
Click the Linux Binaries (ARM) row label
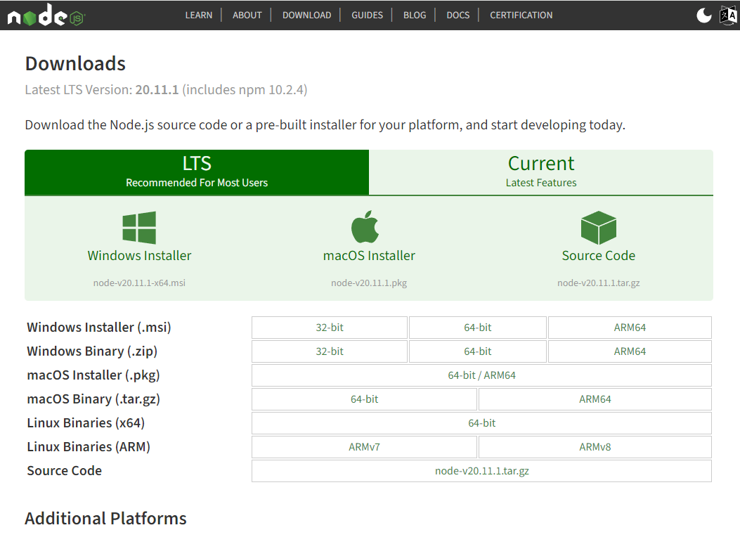[89, 447]
